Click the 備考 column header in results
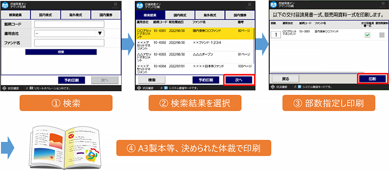The height and width of the screenshot is (171, 389). click(240, 22)
